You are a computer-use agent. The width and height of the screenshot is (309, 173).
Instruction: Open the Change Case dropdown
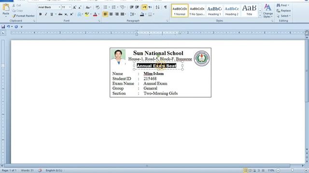coord(88,8)
